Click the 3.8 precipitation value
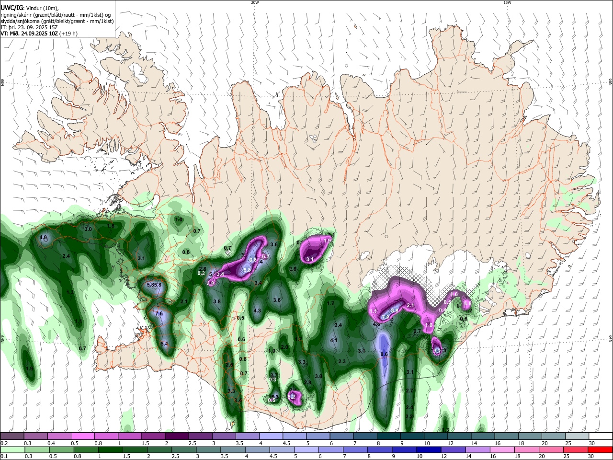The height and width of the screenshot is (460, 613). pos(216,301)
